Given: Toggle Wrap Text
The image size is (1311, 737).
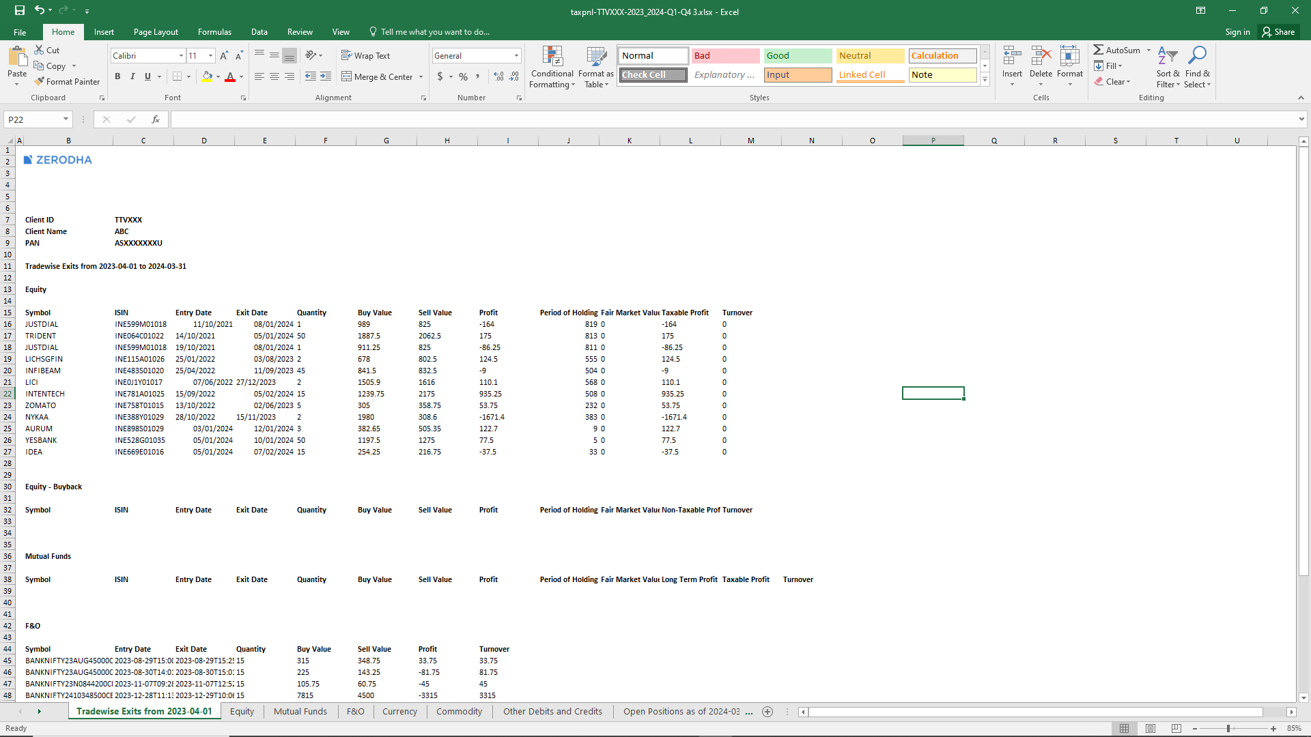Looking at the screenshot, I should pyautogui.click(x=365, y=55).
